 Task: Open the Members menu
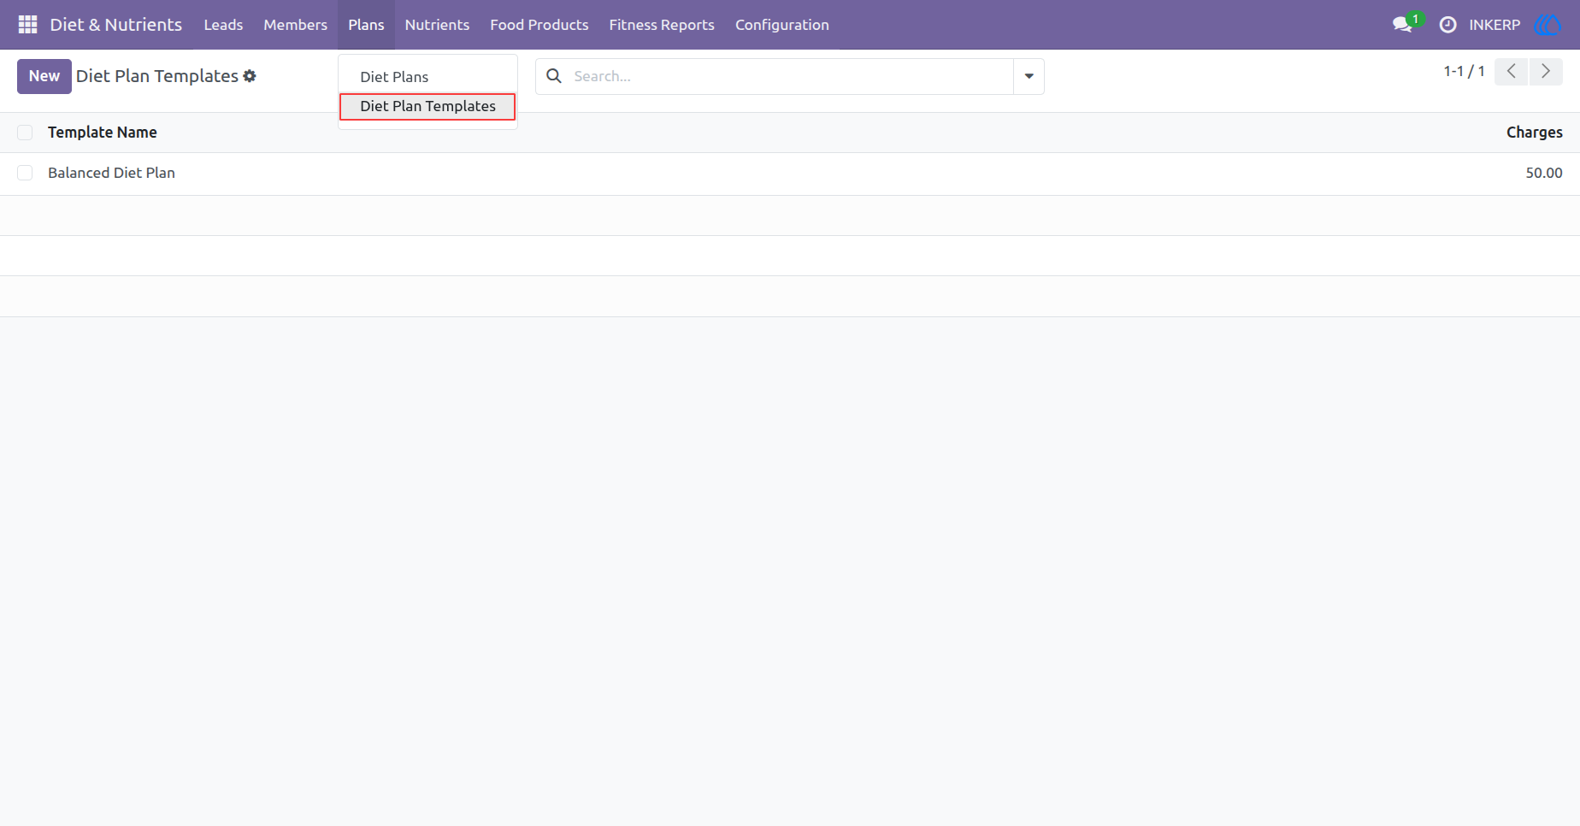(295, 25)
